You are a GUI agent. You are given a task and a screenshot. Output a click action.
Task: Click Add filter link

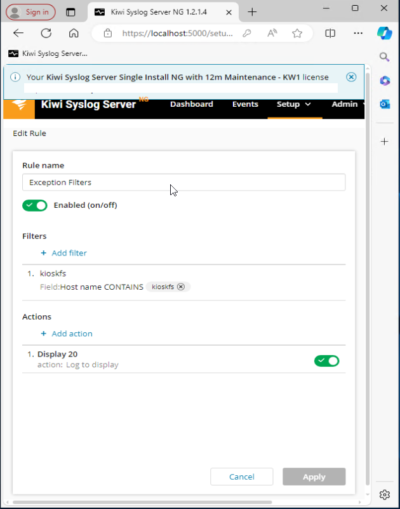[64, 253]
